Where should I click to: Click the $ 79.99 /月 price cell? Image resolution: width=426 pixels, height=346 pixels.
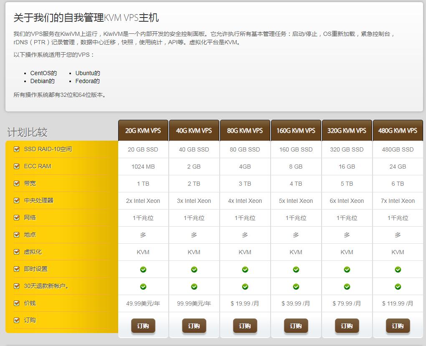tap(347, 303)
